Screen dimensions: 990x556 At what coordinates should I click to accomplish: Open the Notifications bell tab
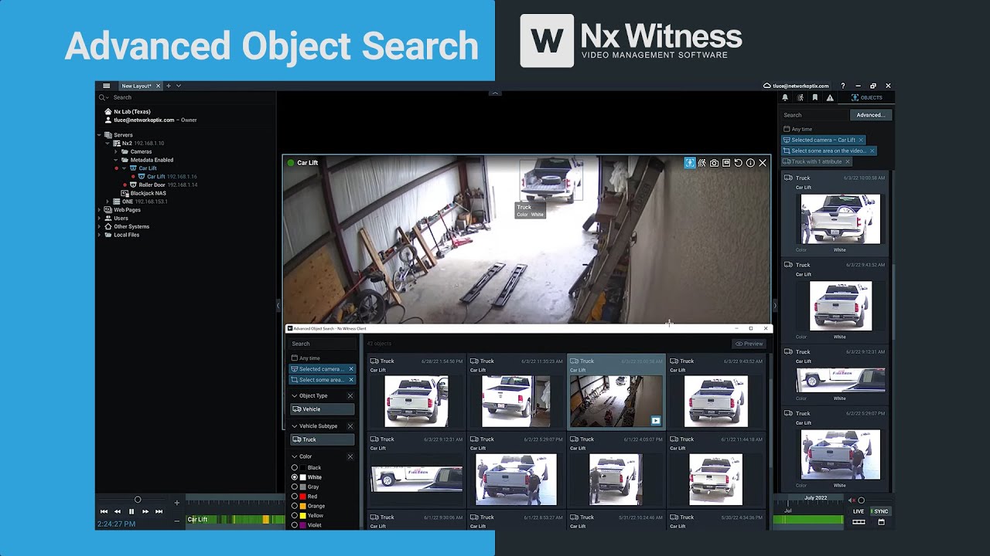(x=785, y=98)
